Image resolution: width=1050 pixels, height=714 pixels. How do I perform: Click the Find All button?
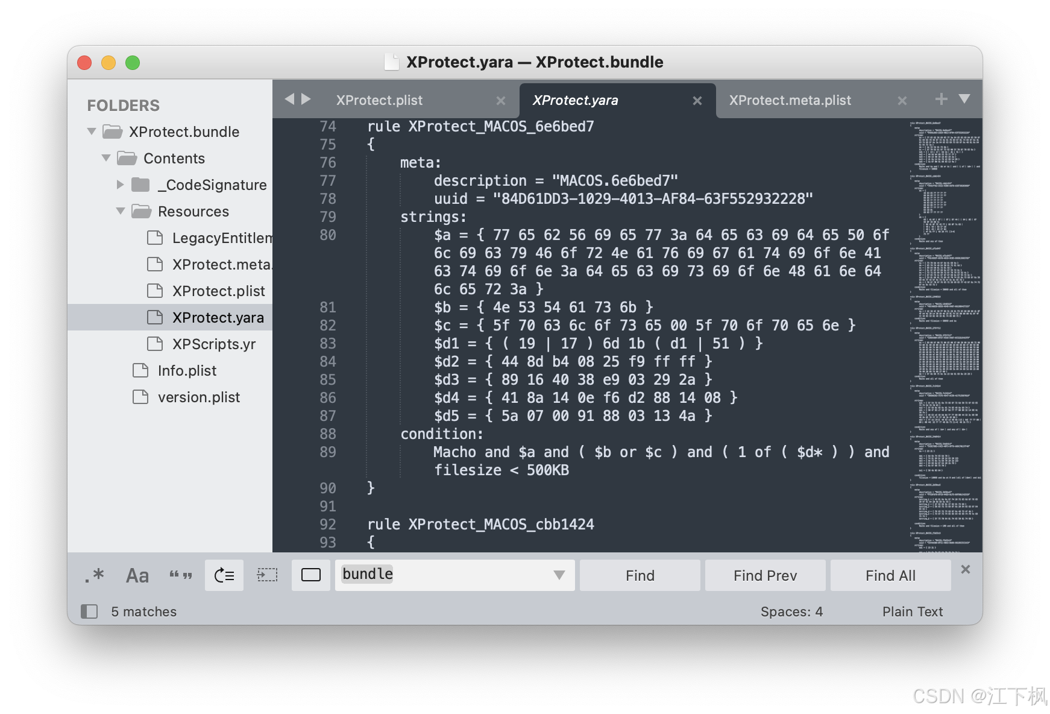coord(891,575)
